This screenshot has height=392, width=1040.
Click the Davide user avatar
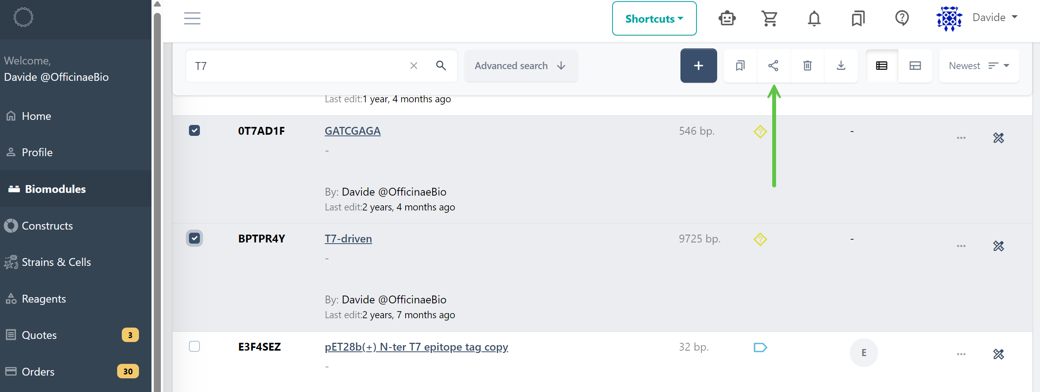949,19
